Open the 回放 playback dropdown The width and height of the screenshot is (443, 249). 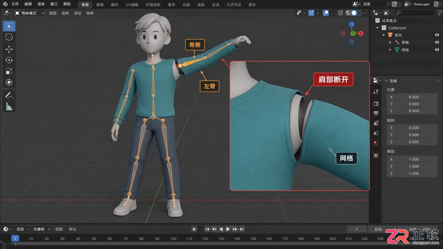pyautogui.click(x=23, y=229)
